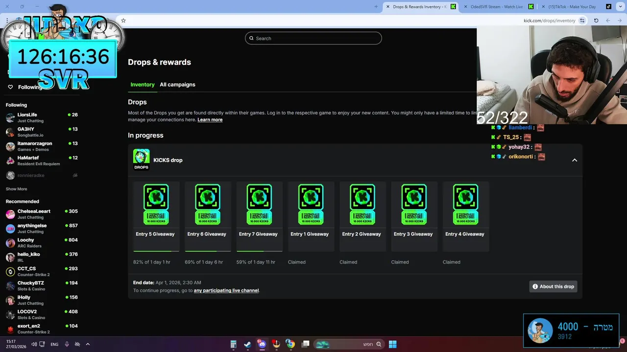The height and width of the screenshot is (352, 627).
Task: Click the Following heart icon
Action: click(10, 87)
